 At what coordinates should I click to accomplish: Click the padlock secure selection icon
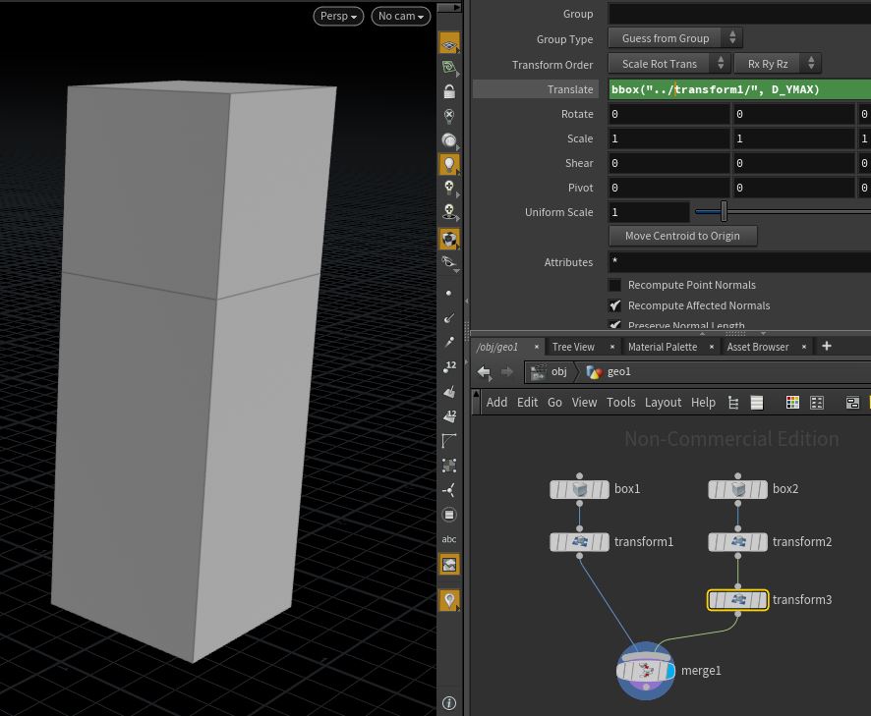[449, 90]
